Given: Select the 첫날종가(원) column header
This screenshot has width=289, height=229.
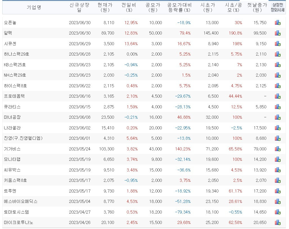Looking at the screenshot, I should [x=257, y=7].
